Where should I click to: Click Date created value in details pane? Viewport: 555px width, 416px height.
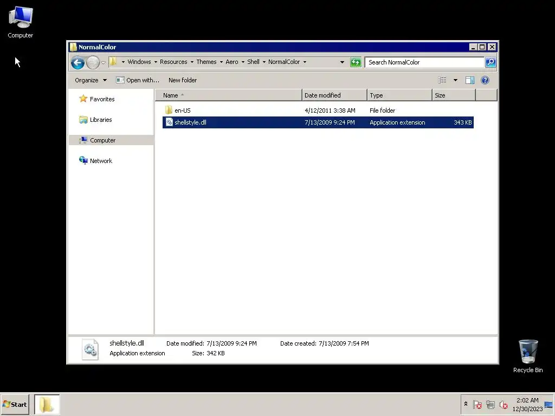[344, 343]
